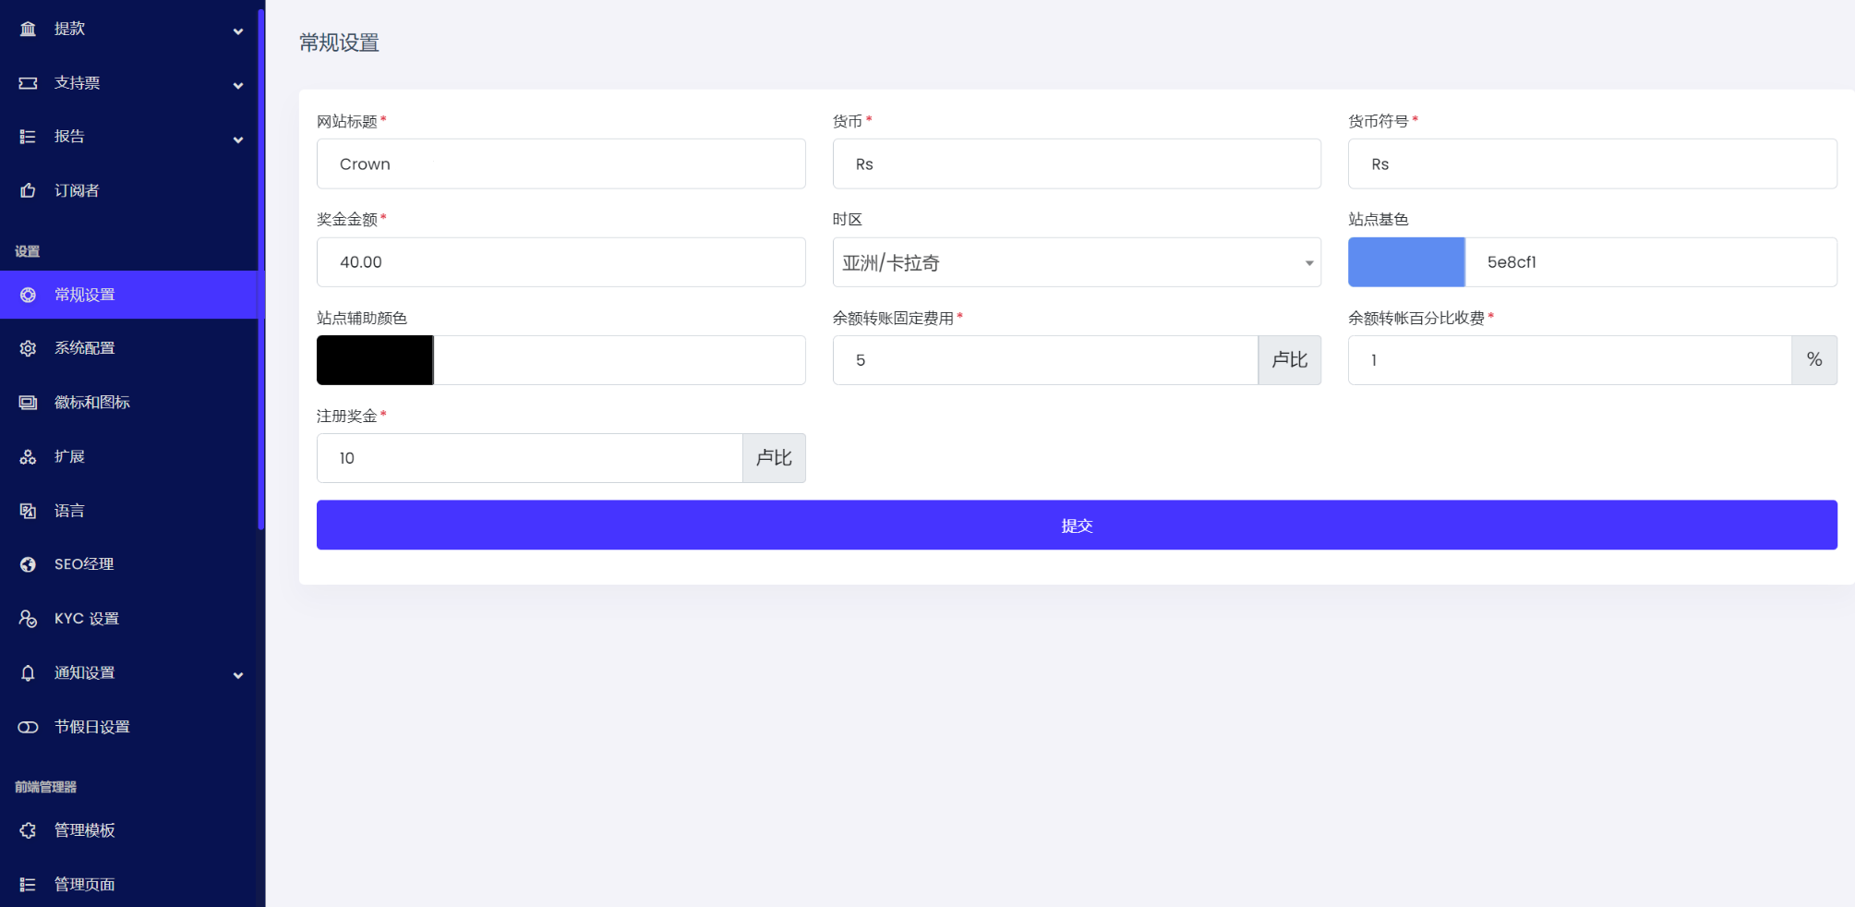The image size is (1855, 907).
Task: Click the translate icon beside 语言
Action: 28,511
